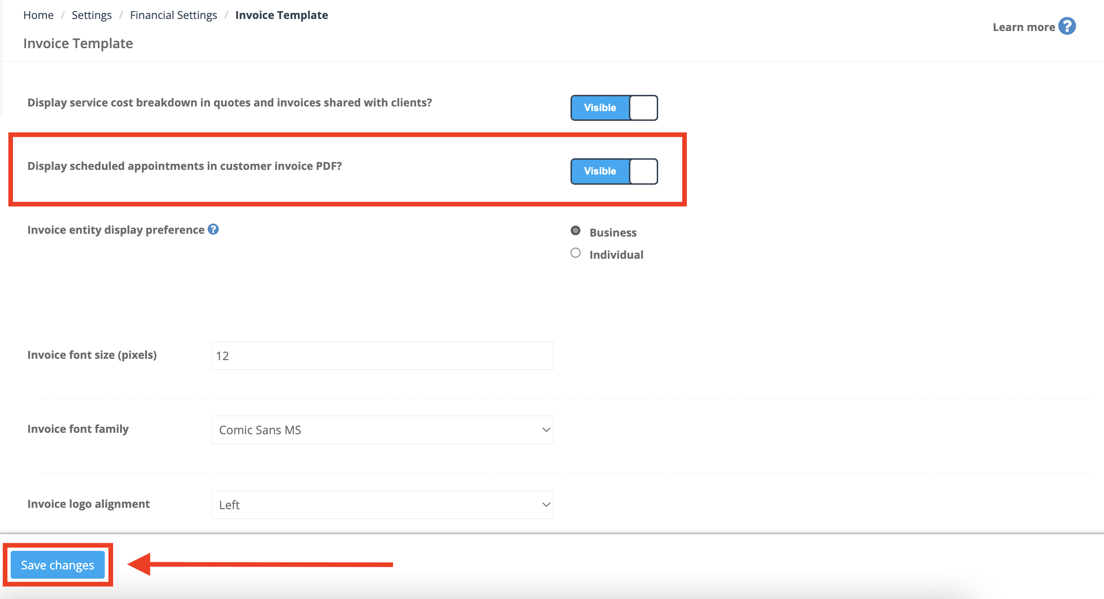Click the Save changes button

pyautogui.click(x=58, y=565)
